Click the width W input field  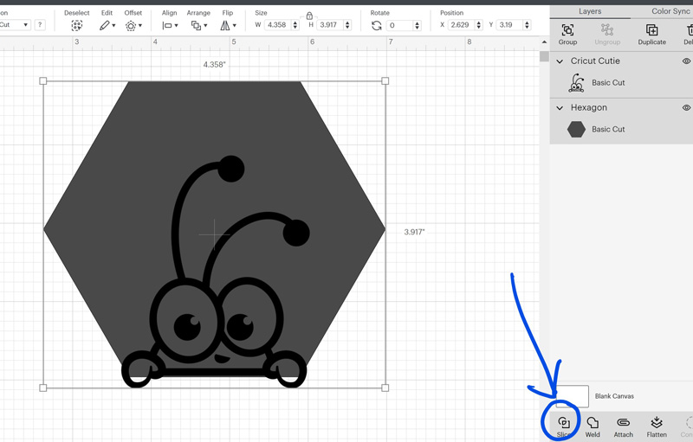pos(277,25)
